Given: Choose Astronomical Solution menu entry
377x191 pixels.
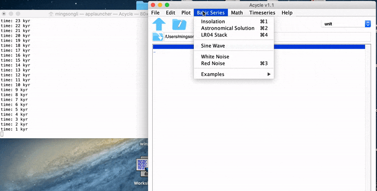Looking at the screenshot, I should [x=234, y=28].
